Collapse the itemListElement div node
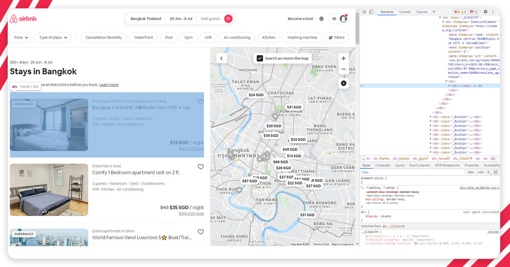Viewport: 510px width, 267px height. coord(443,22)
